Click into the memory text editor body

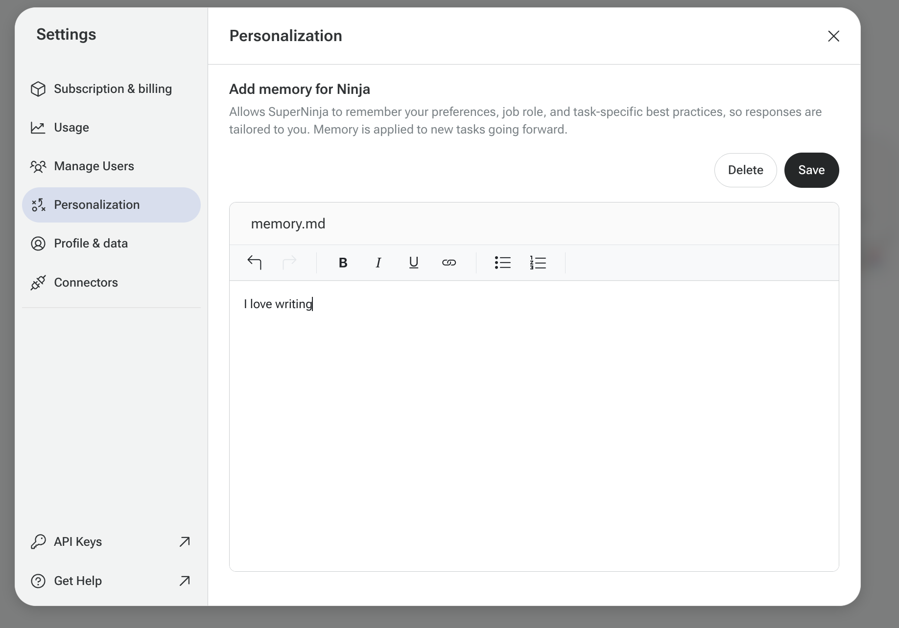click(x=534, y=426)
